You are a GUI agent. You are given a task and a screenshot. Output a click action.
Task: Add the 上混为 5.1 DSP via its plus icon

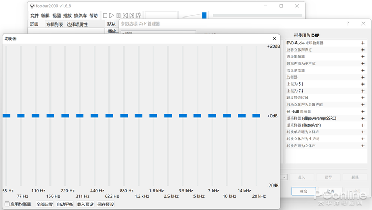pyautogui.click(x=363, y=84)
